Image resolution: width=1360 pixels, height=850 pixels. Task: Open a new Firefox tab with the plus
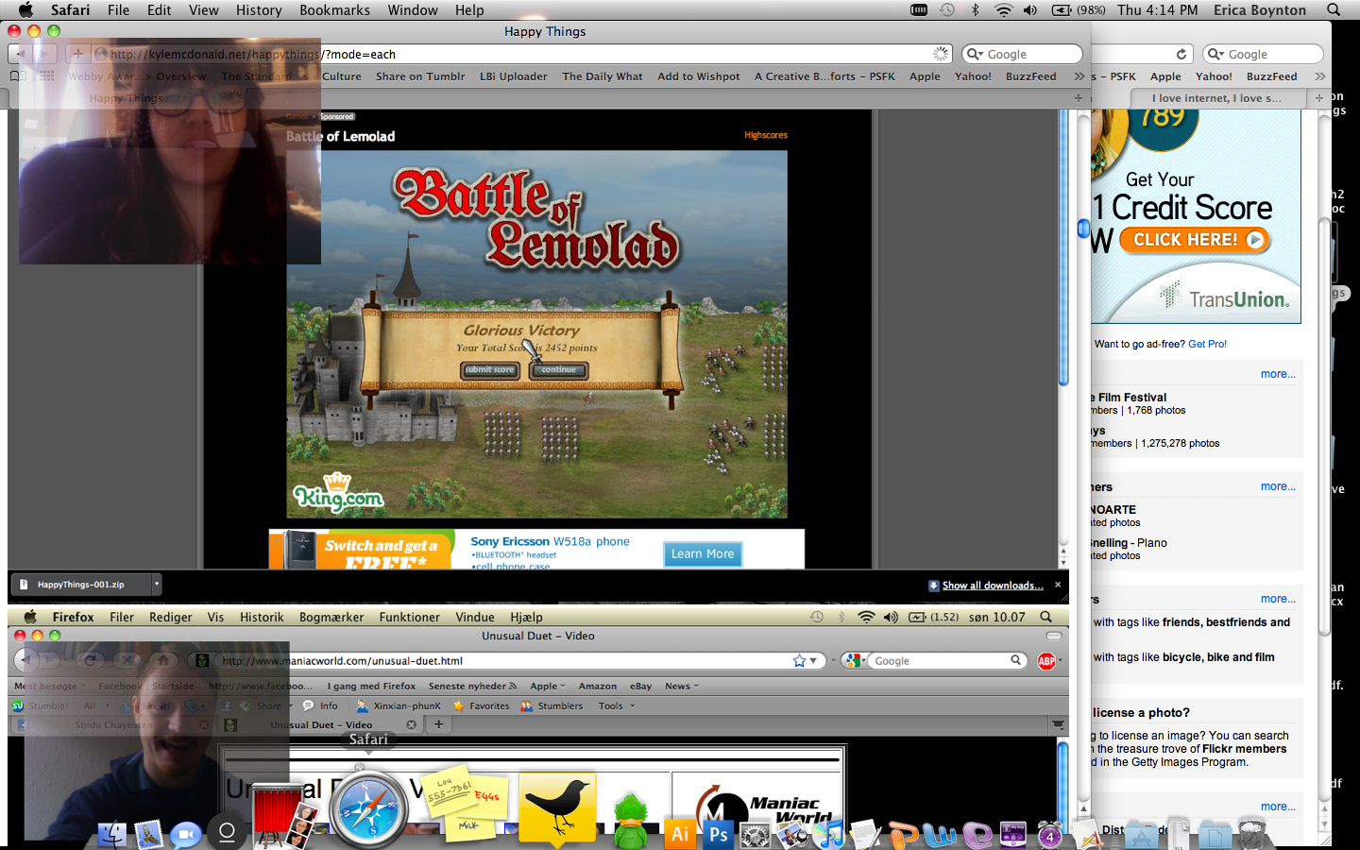(x=438, y=724)
